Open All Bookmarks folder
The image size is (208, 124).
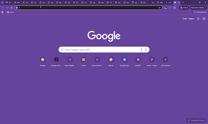(x=200, y=12)
